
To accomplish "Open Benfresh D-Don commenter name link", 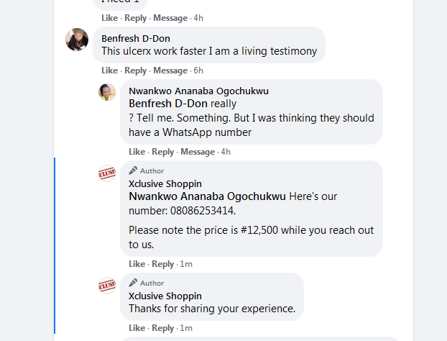I will tap(135, 38).
